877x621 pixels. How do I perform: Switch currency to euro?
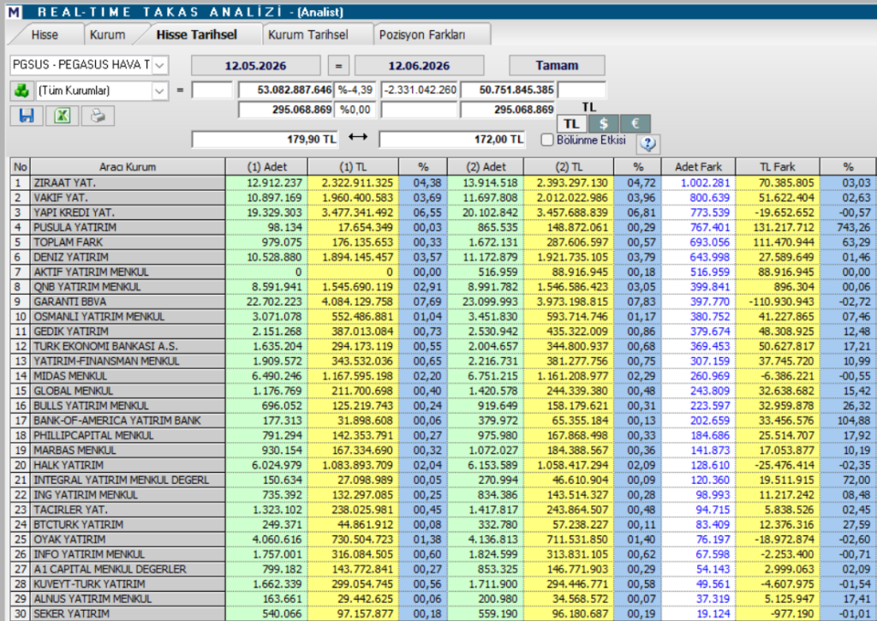635,123
